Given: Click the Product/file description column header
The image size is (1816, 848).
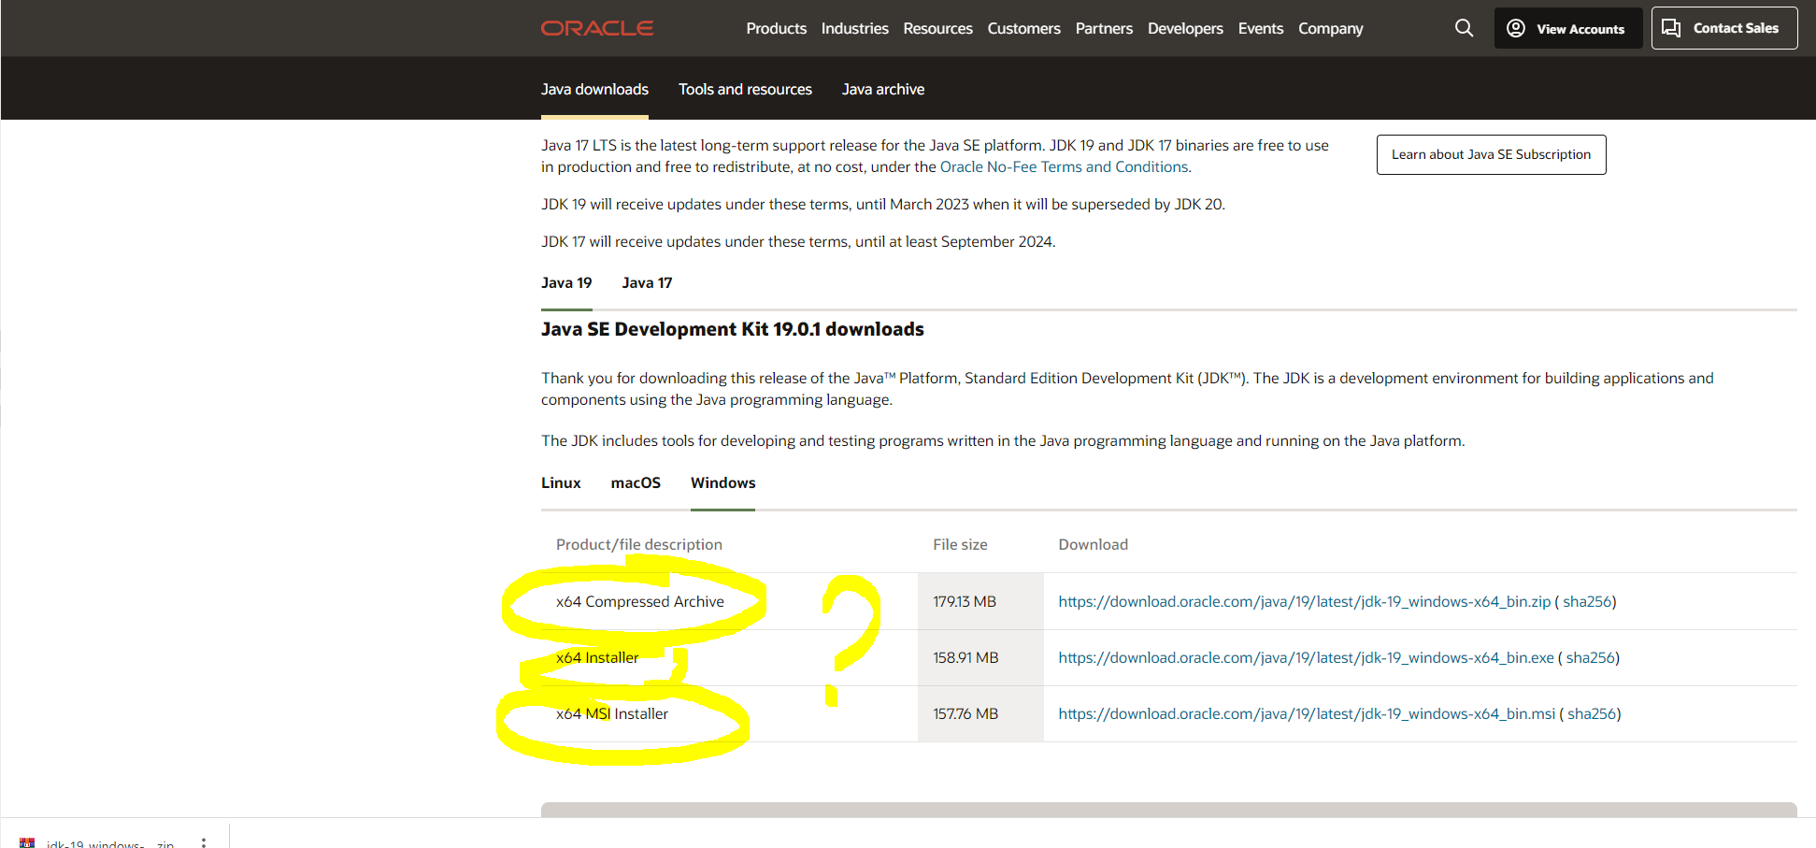Looking at the screenshot, I should coord(639,544).
